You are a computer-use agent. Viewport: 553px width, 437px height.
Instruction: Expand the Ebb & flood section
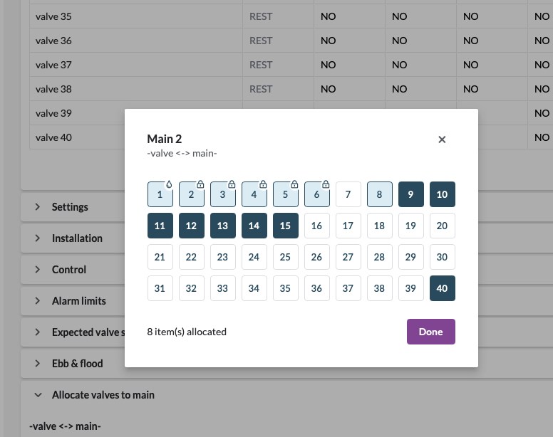77,364
